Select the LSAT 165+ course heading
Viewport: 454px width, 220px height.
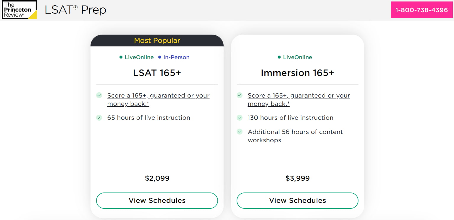pos(157,73)
